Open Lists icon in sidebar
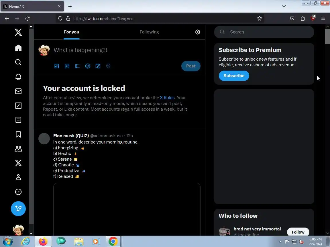 18,120
